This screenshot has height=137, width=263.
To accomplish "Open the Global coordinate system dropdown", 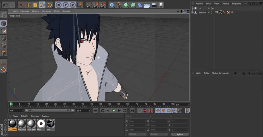I will (x=137, y=134).
